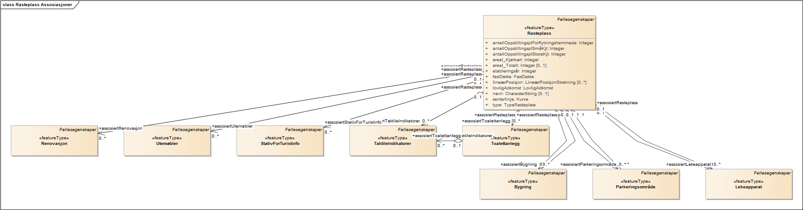This screenshot has height=210, width=803.
Task: Click the type: TypeRasteplass attribute
Action: coord(514,105)
